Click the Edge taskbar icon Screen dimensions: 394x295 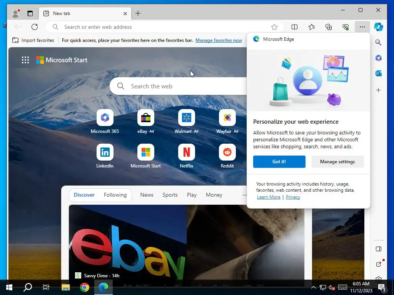click(103, 287)
